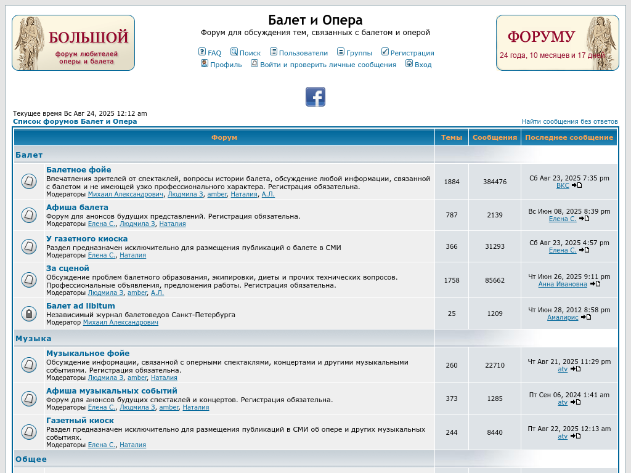Jump to last post icon in Балетное фойе
The width and height of the screenshot is (631, 473).
click(577, 185)
